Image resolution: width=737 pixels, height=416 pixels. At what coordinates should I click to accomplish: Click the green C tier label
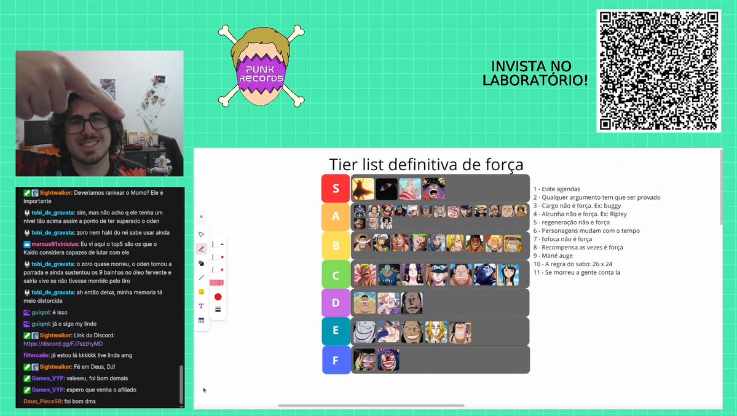(x=336, y=275)
